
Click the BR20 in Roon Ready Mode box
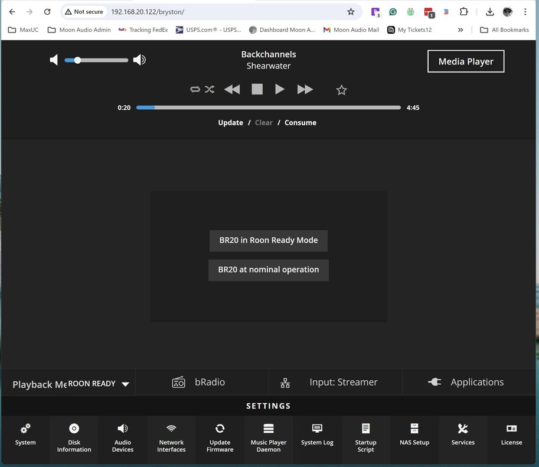pos(269,240)
